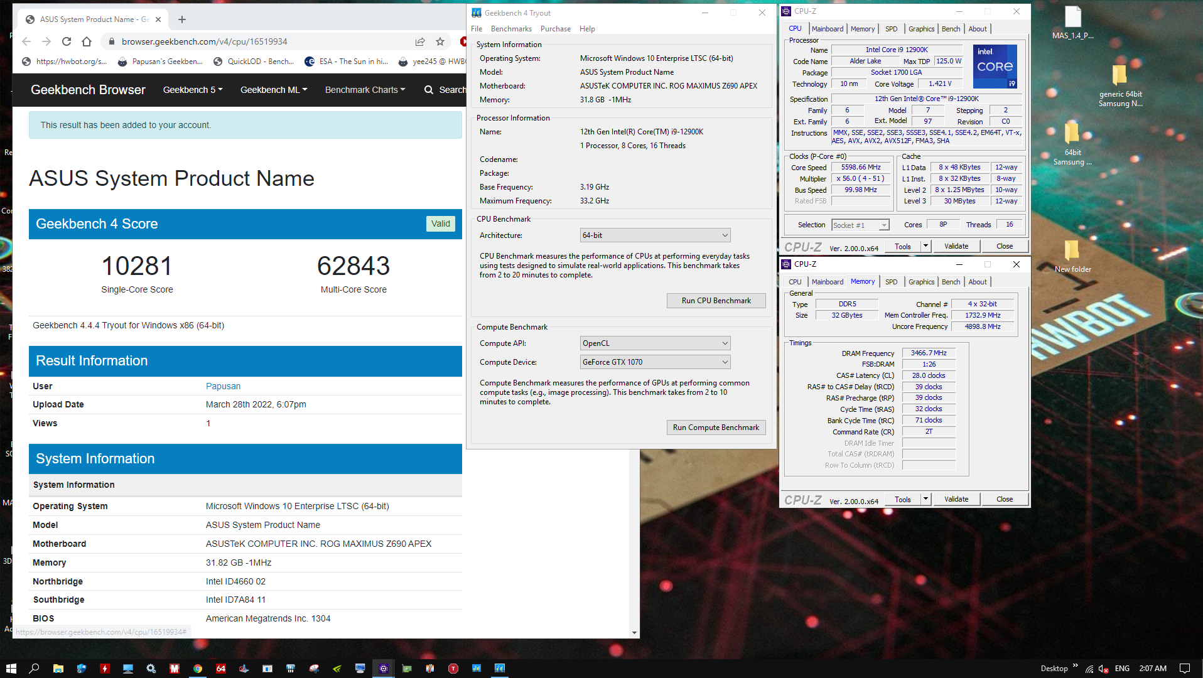1203x678 pixels.
Task: Open the hwbot.org bookmark
Action: click(65, 62)
